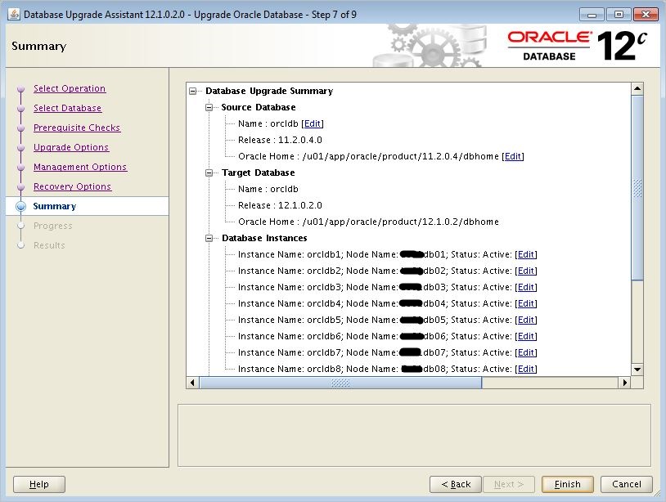Edit instance orcldb3 entry
666x502 pixels.
[x=526, y=287]
